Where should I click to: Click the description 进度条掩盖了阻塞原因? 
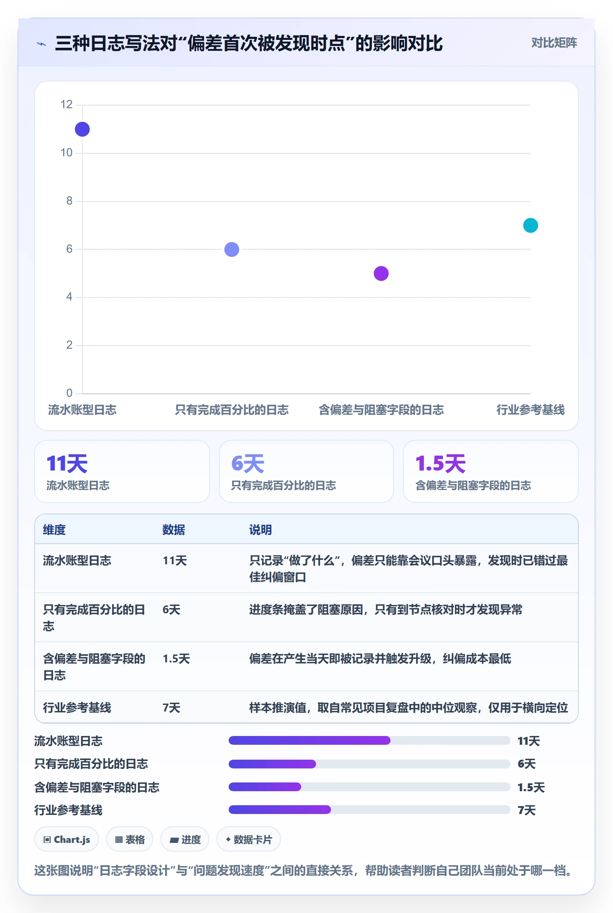pyautogui.click(x=386, y=609)
